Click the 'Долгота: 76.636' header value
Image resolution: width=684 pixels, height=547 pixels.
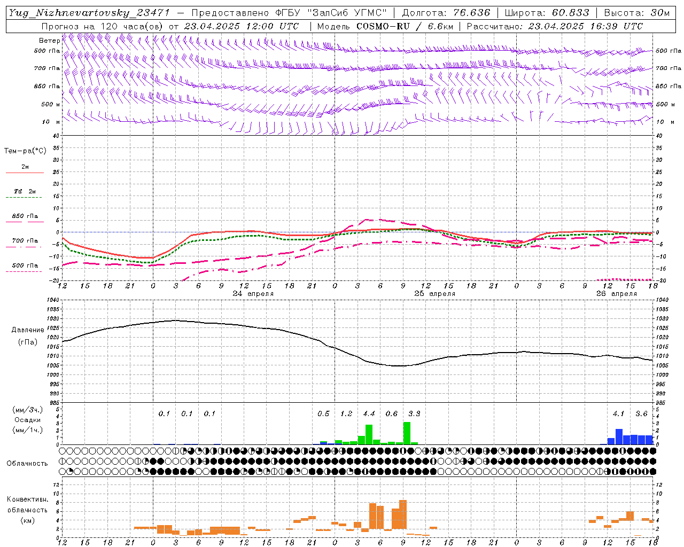[x=446, y=13]
